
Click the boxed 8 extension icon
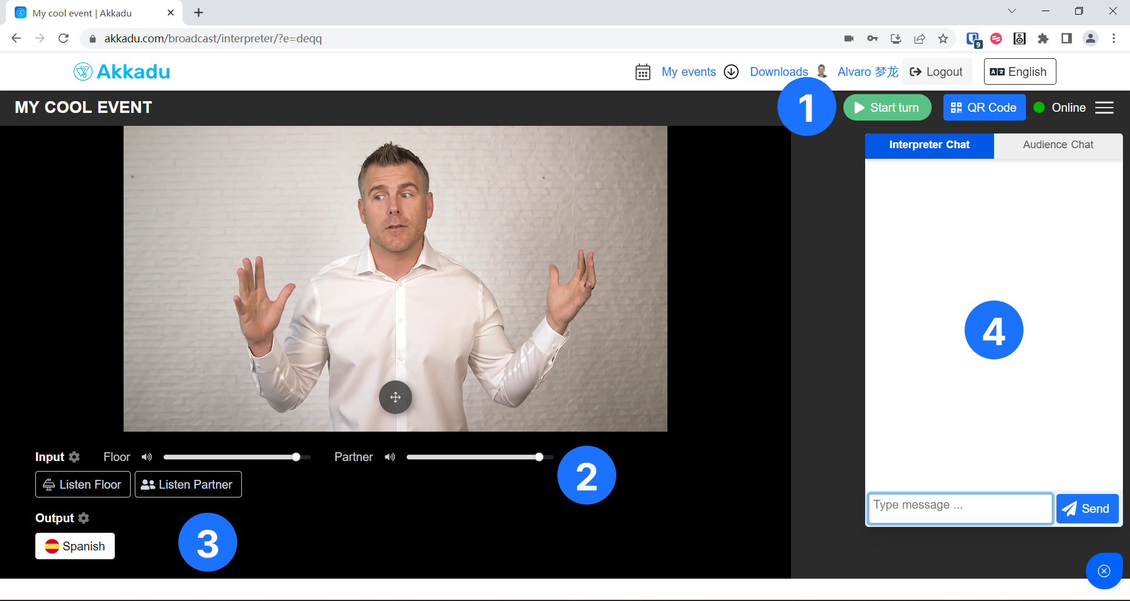[1019, 39]
